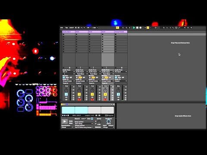This screenshot has width=207, height=155.
Task: Click the Looper Feedback knob
Action: coord(109,121)
